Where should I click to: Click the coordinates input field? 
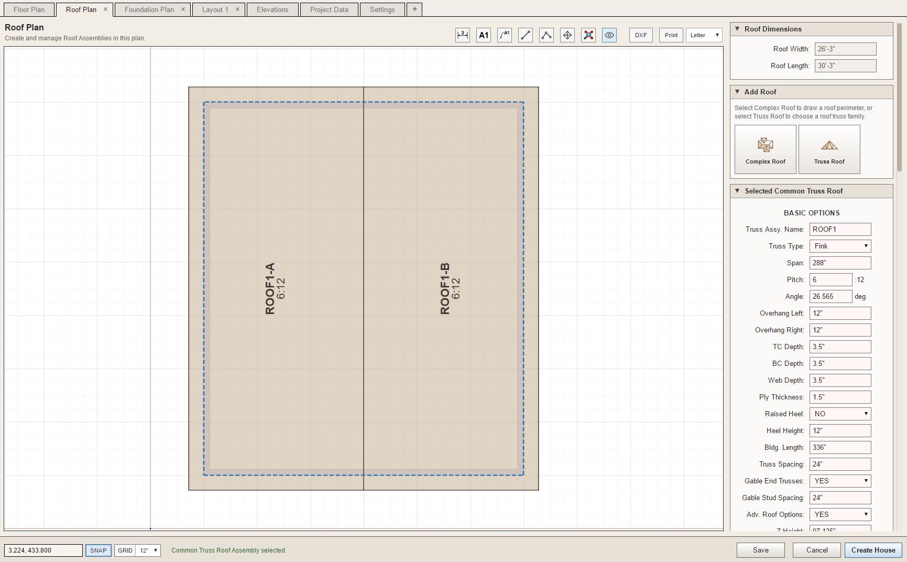coord(43,550)
